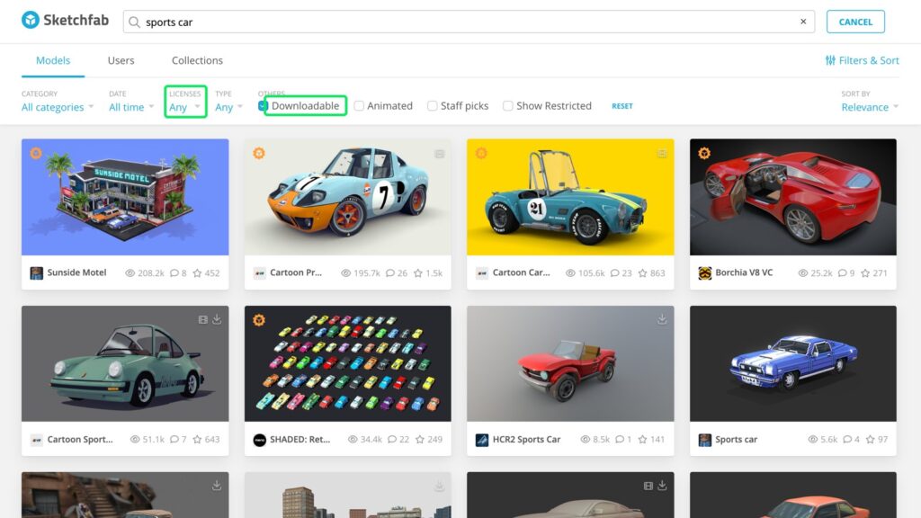The image size is (921, 518).
Task: Enable the Show Restricted checkbox
Action: click(508, 106)
